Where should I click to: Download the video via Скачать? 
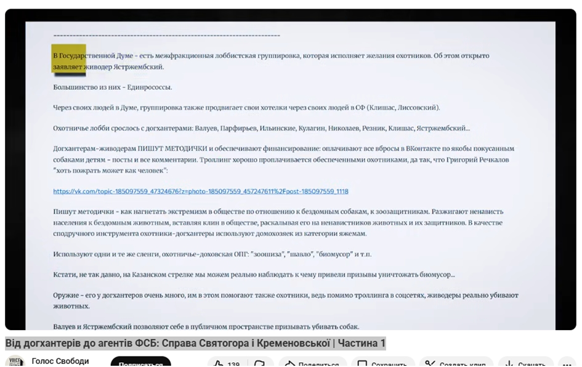525,363
